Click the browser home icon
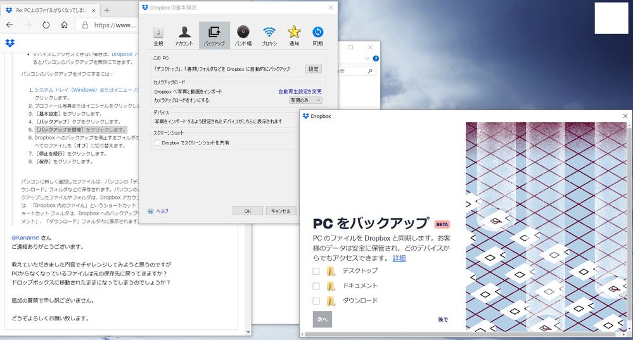Image resolution: width=633 pixels, height=340 pixels. 65,25
